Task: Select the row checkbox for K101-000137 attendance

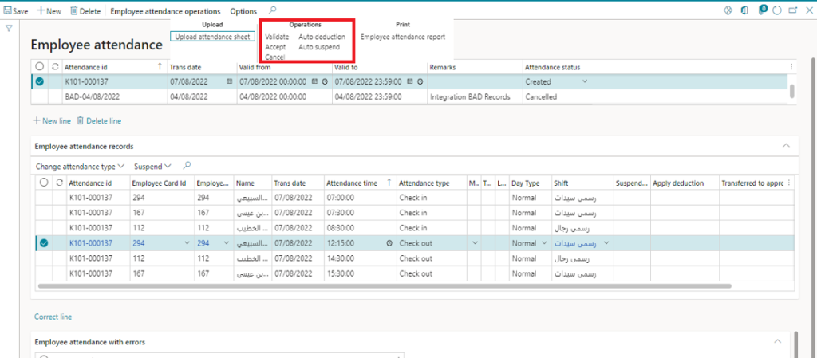Action: pyautogui.click(x=39, y=81)
